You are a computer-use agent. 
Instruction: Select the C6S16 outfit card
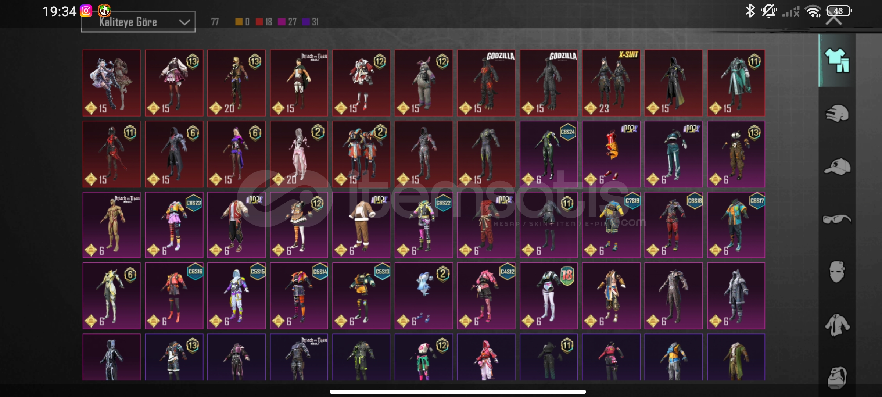(x=174, y=296)
